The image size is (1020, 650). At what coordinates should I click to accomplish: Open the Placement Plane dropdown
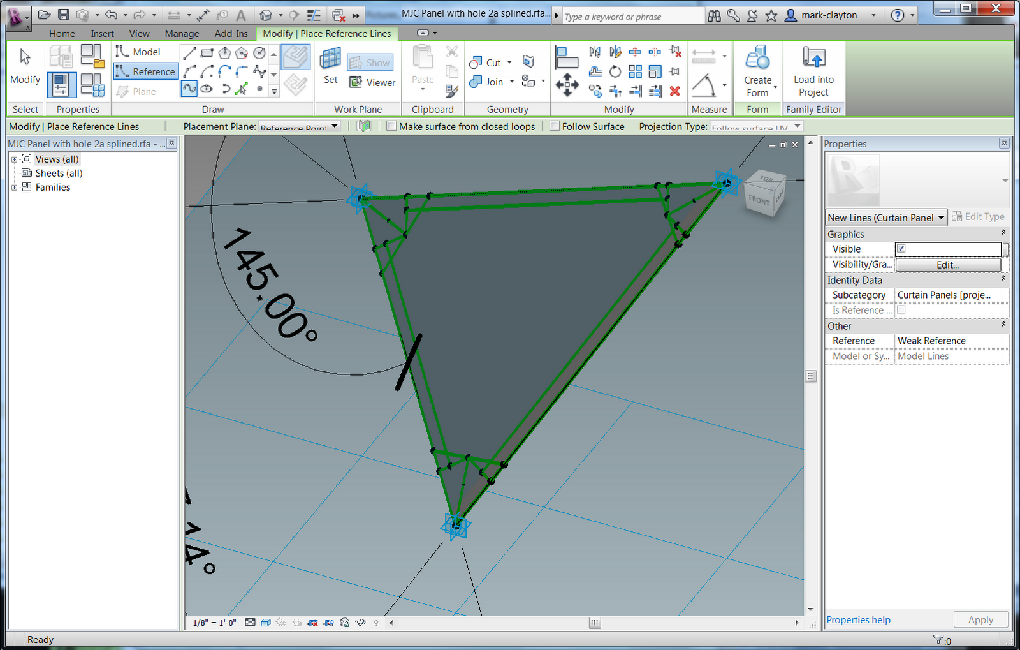pyautogui.click(x=334, y=126)
